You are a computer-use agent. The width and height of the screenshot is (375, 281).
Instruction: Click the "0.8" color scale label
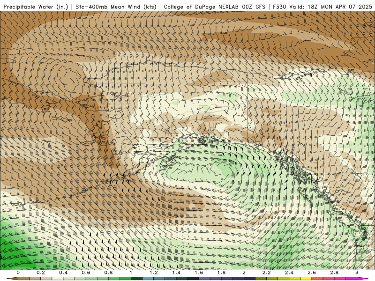point(109,273)
